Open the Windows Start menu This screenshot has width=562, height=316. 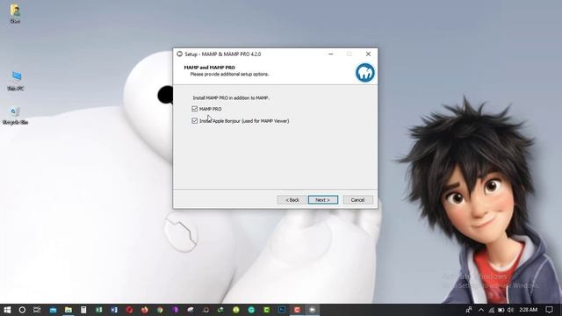pos(7,310)
